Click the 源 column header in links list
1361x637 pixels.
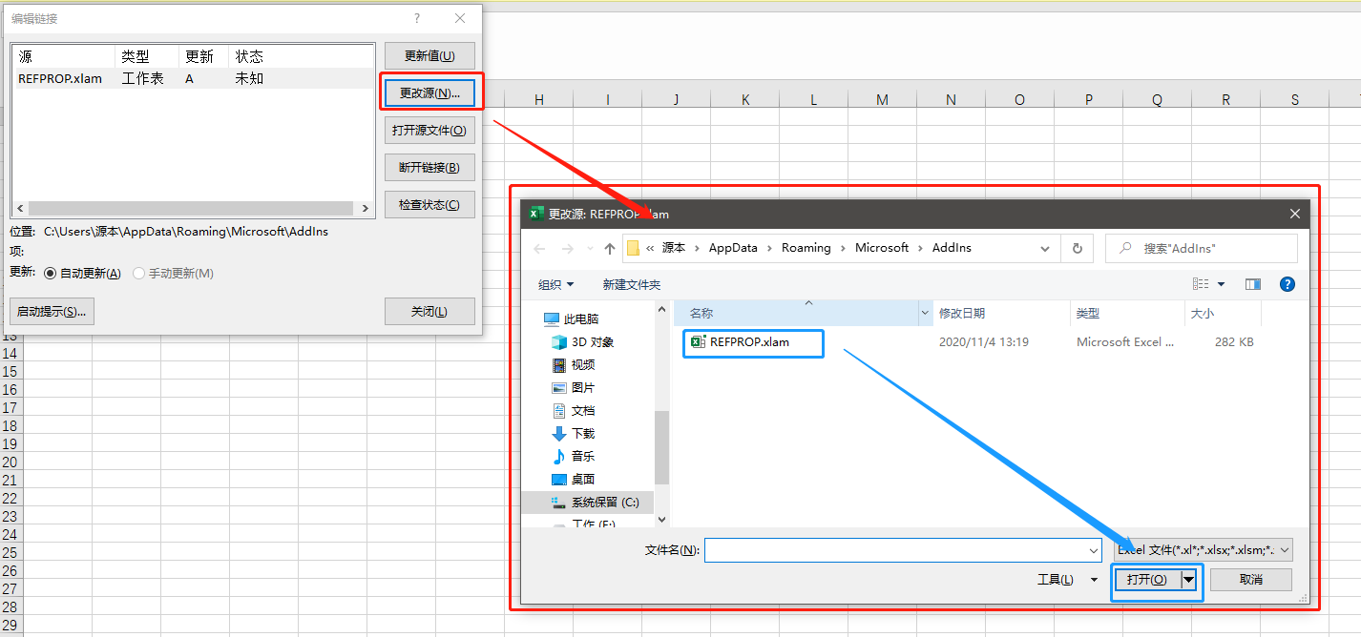(x=64, y=56)
